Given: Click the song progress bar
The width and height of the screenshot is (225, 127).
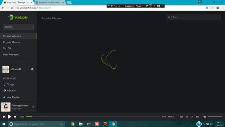Looking at the screenshot, I should (93, 117).
